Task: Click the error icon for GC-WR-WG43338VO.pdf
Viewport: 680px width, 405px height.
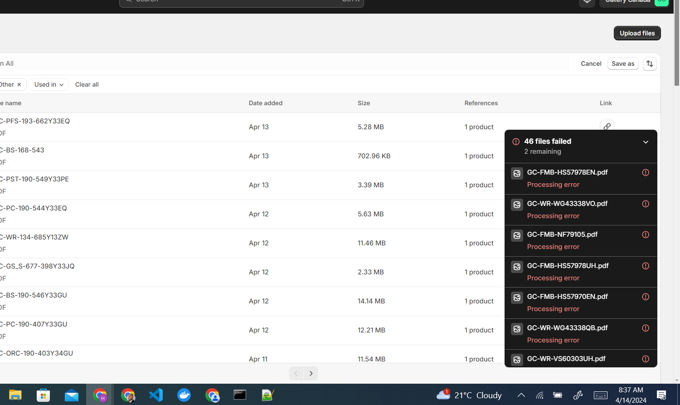Action: (646, 204)
